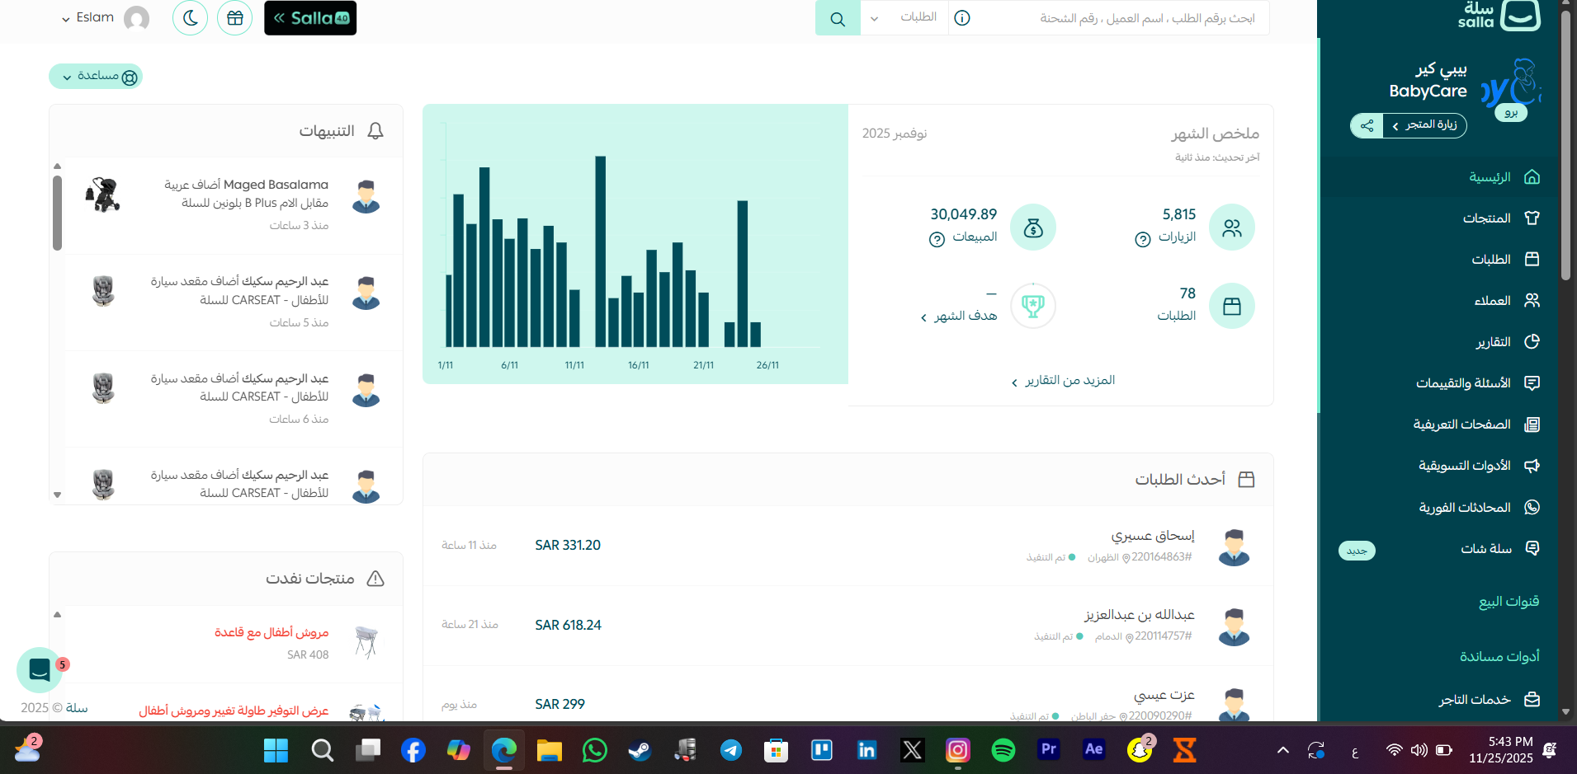Open WhatsApp from the Windows taskbar
This screenshot has height=774, width=1577.
click(594, 750)
